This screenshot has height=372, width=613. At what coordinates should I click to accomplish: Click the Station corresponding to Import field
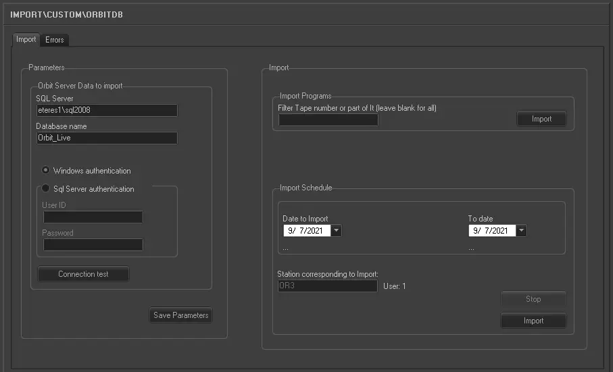[x=327, y=286]
